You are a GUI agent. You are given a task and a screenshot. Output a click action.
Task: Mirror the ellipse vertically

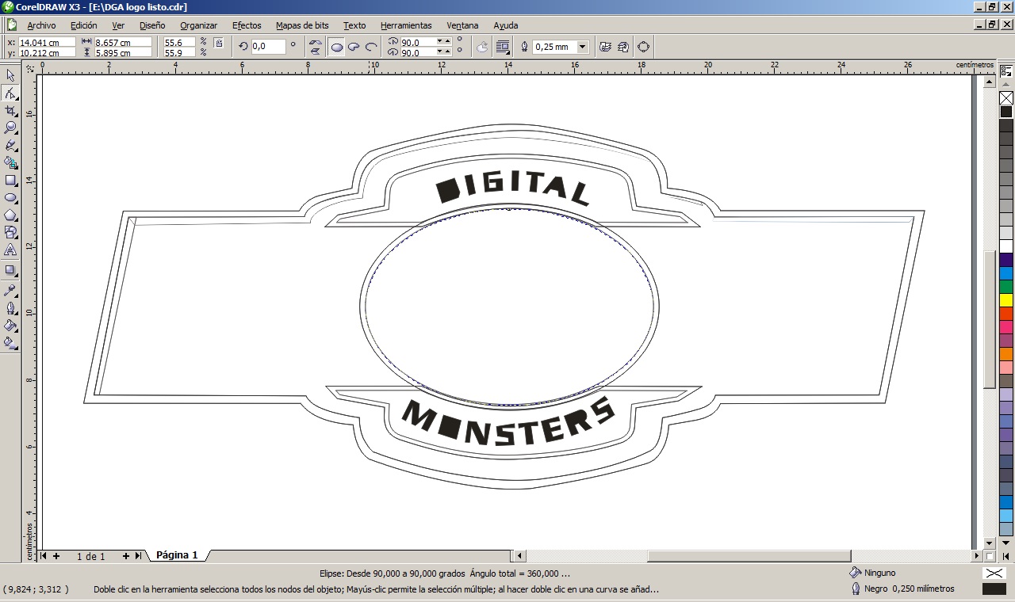(315, 51)
